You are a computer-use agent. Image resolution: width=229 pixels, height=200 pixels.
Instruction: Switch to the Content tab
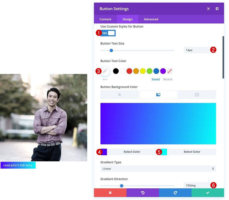point(105,19)
